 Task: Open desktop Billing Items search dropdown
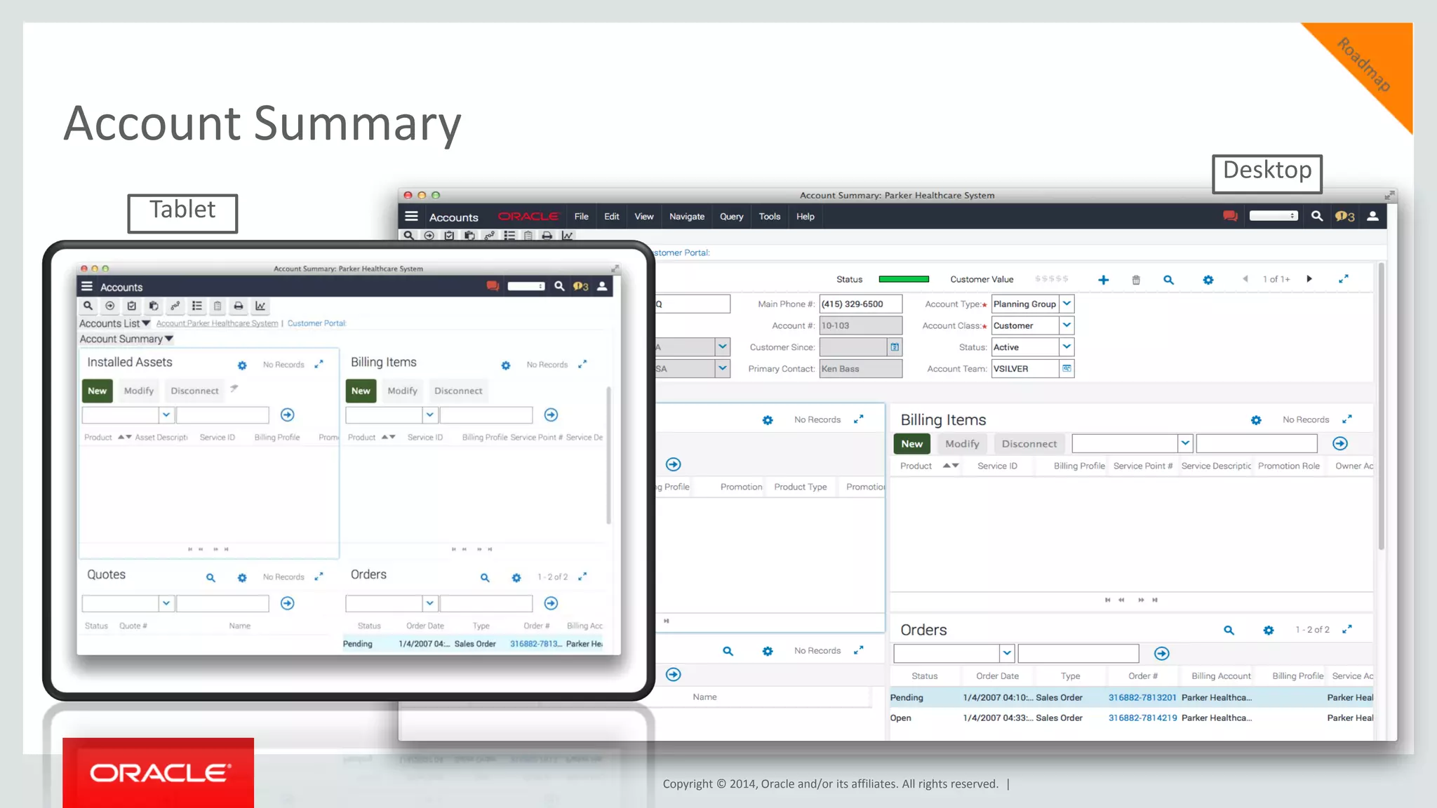(x=1185, y=444)
